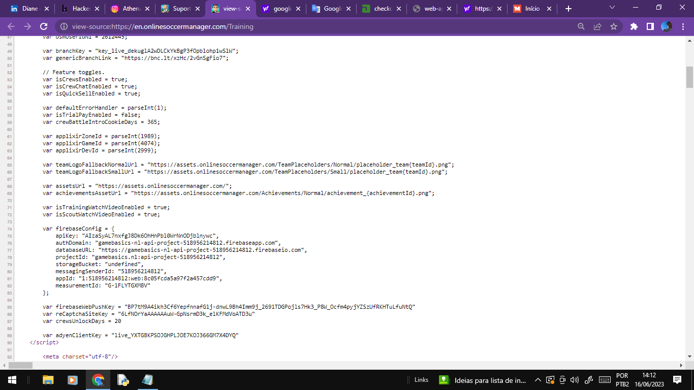Click the isQuickSellEnabled = true line
694x390 pixels.
(x=91, y=93)
